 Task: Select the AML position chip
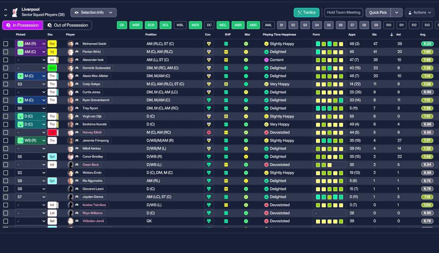point(269,25)
